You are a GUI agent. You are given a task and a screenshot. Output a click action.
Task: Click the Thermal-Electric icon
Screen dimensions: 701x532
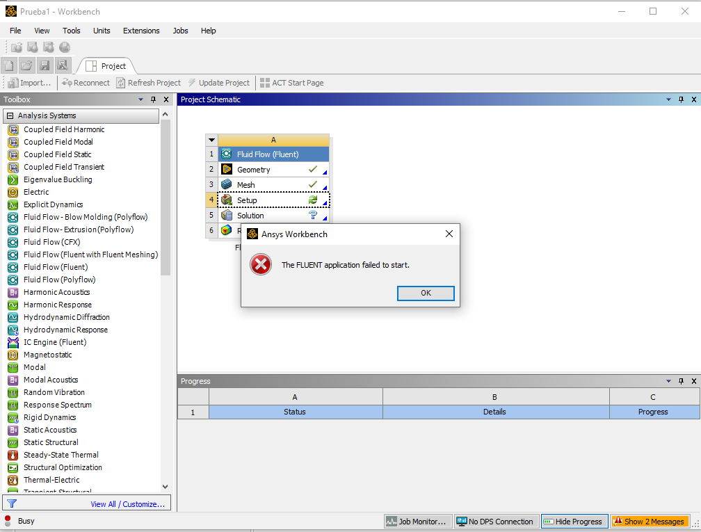13,480
